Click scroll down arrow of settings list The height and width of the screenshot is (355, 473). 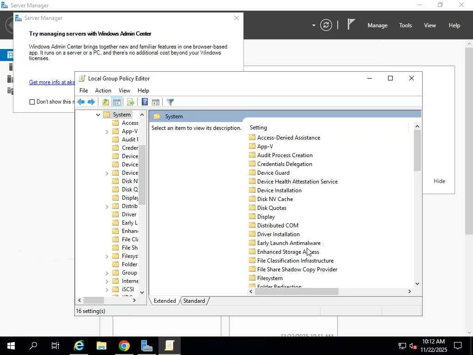click(x=417, y=284)
